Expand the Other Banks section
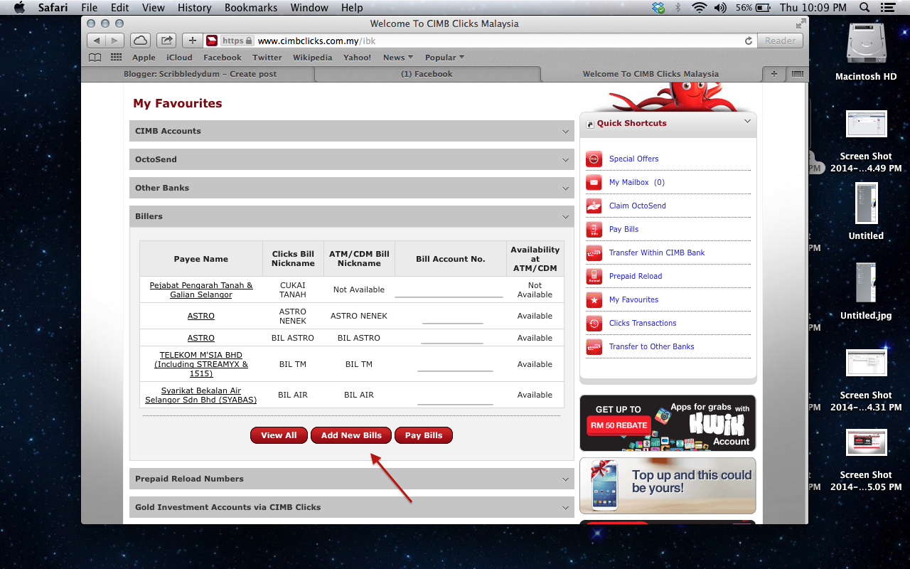This screenshot has width=910, height=569. tap(352, 188)
